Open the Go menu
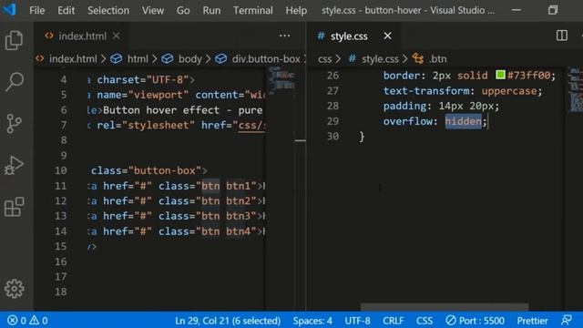The image size is (583, 328). (183, 10)
